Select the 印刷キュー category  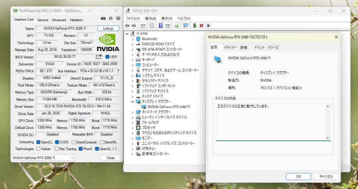[149, 148]
